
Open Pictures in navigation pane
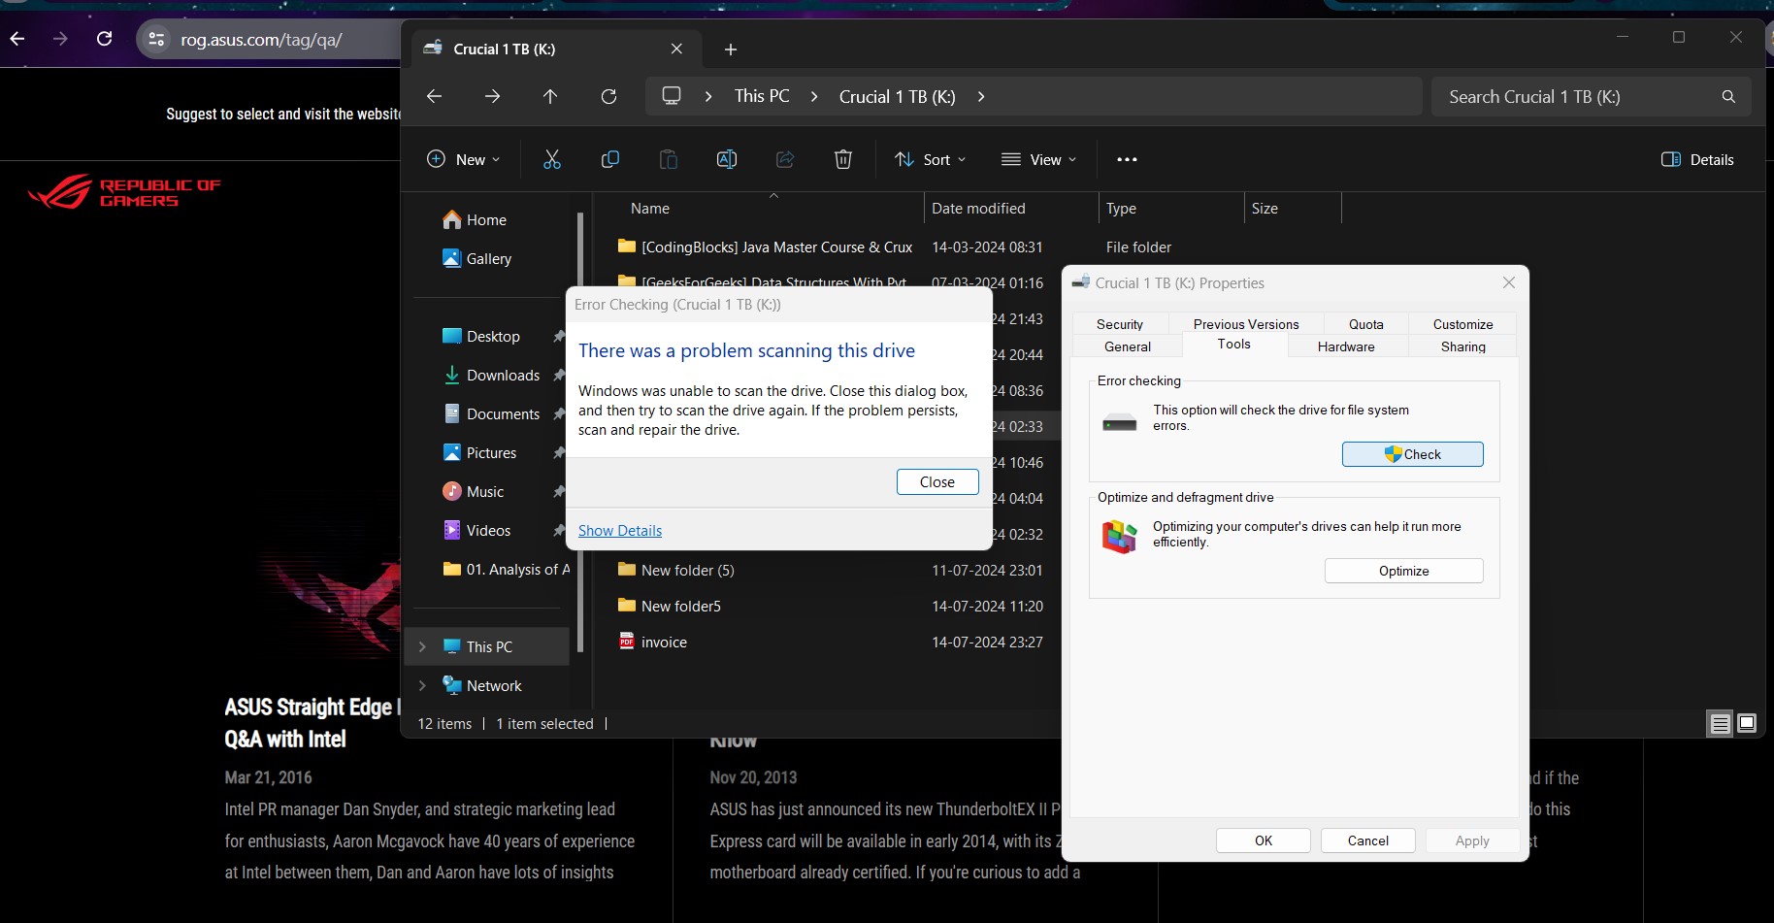pos(491,453)
